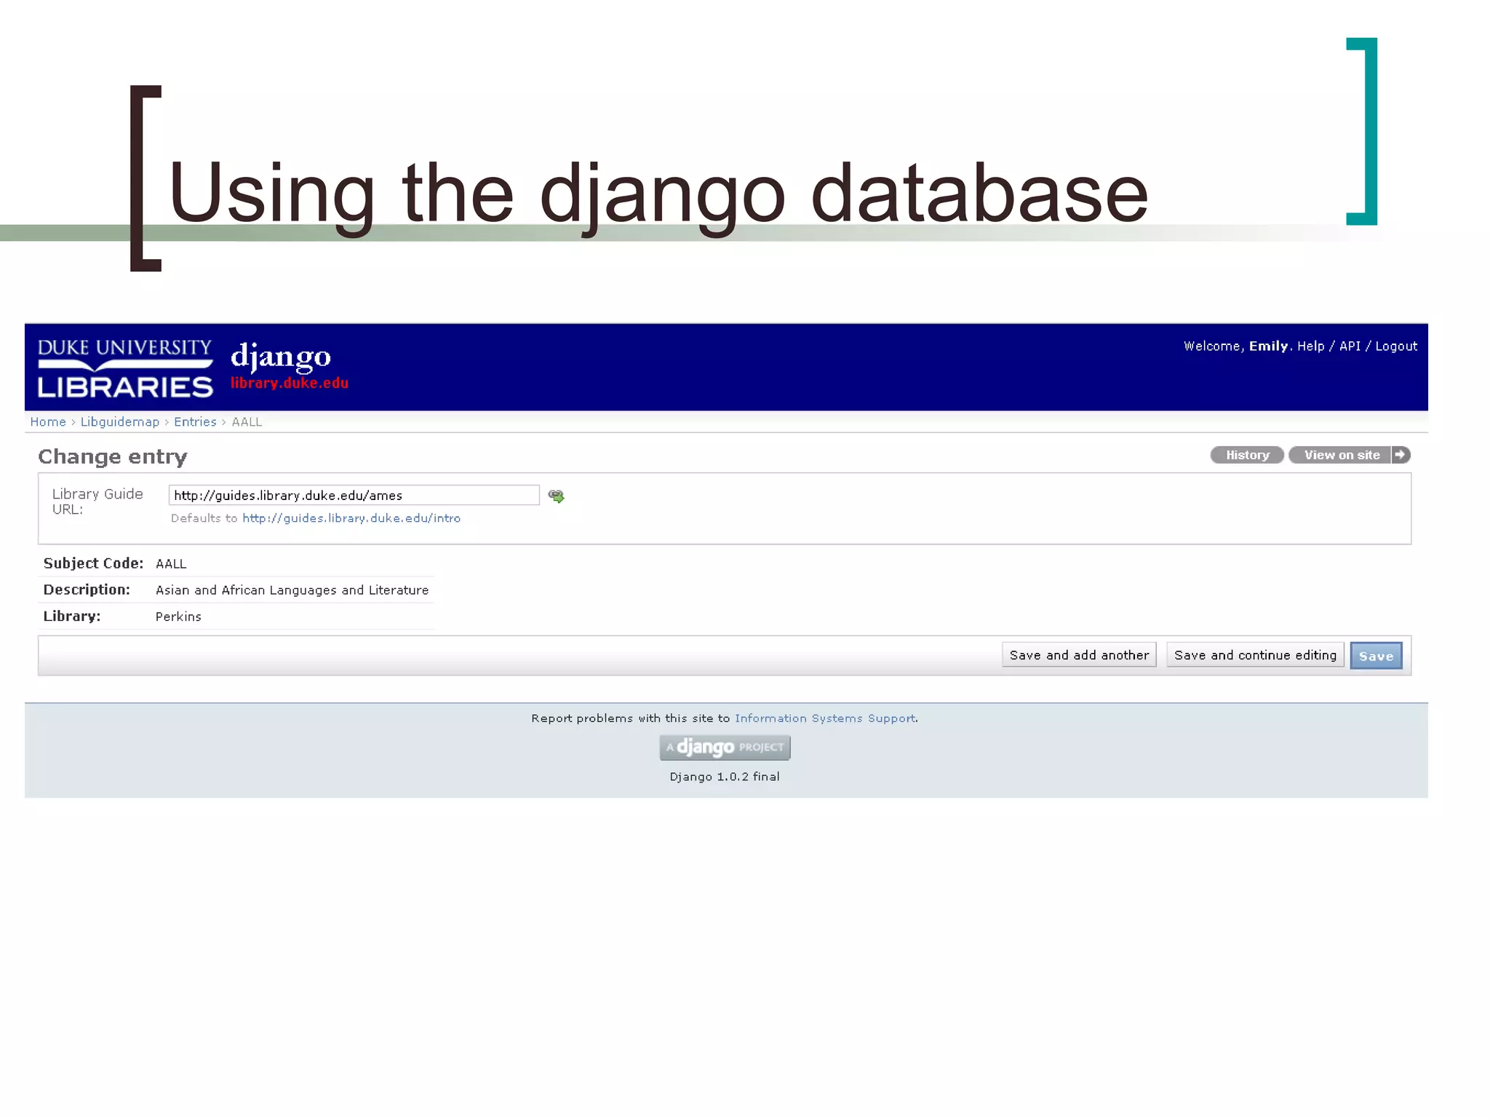Click the Duke University Libraries logo

click(125, 368)
